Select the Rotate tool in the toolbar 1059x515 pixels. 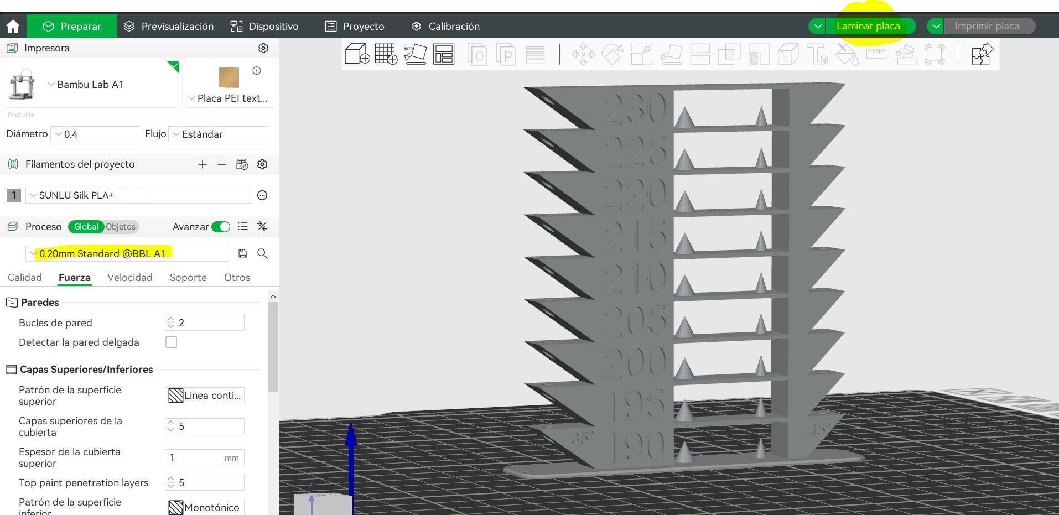(x=612, y=54)
